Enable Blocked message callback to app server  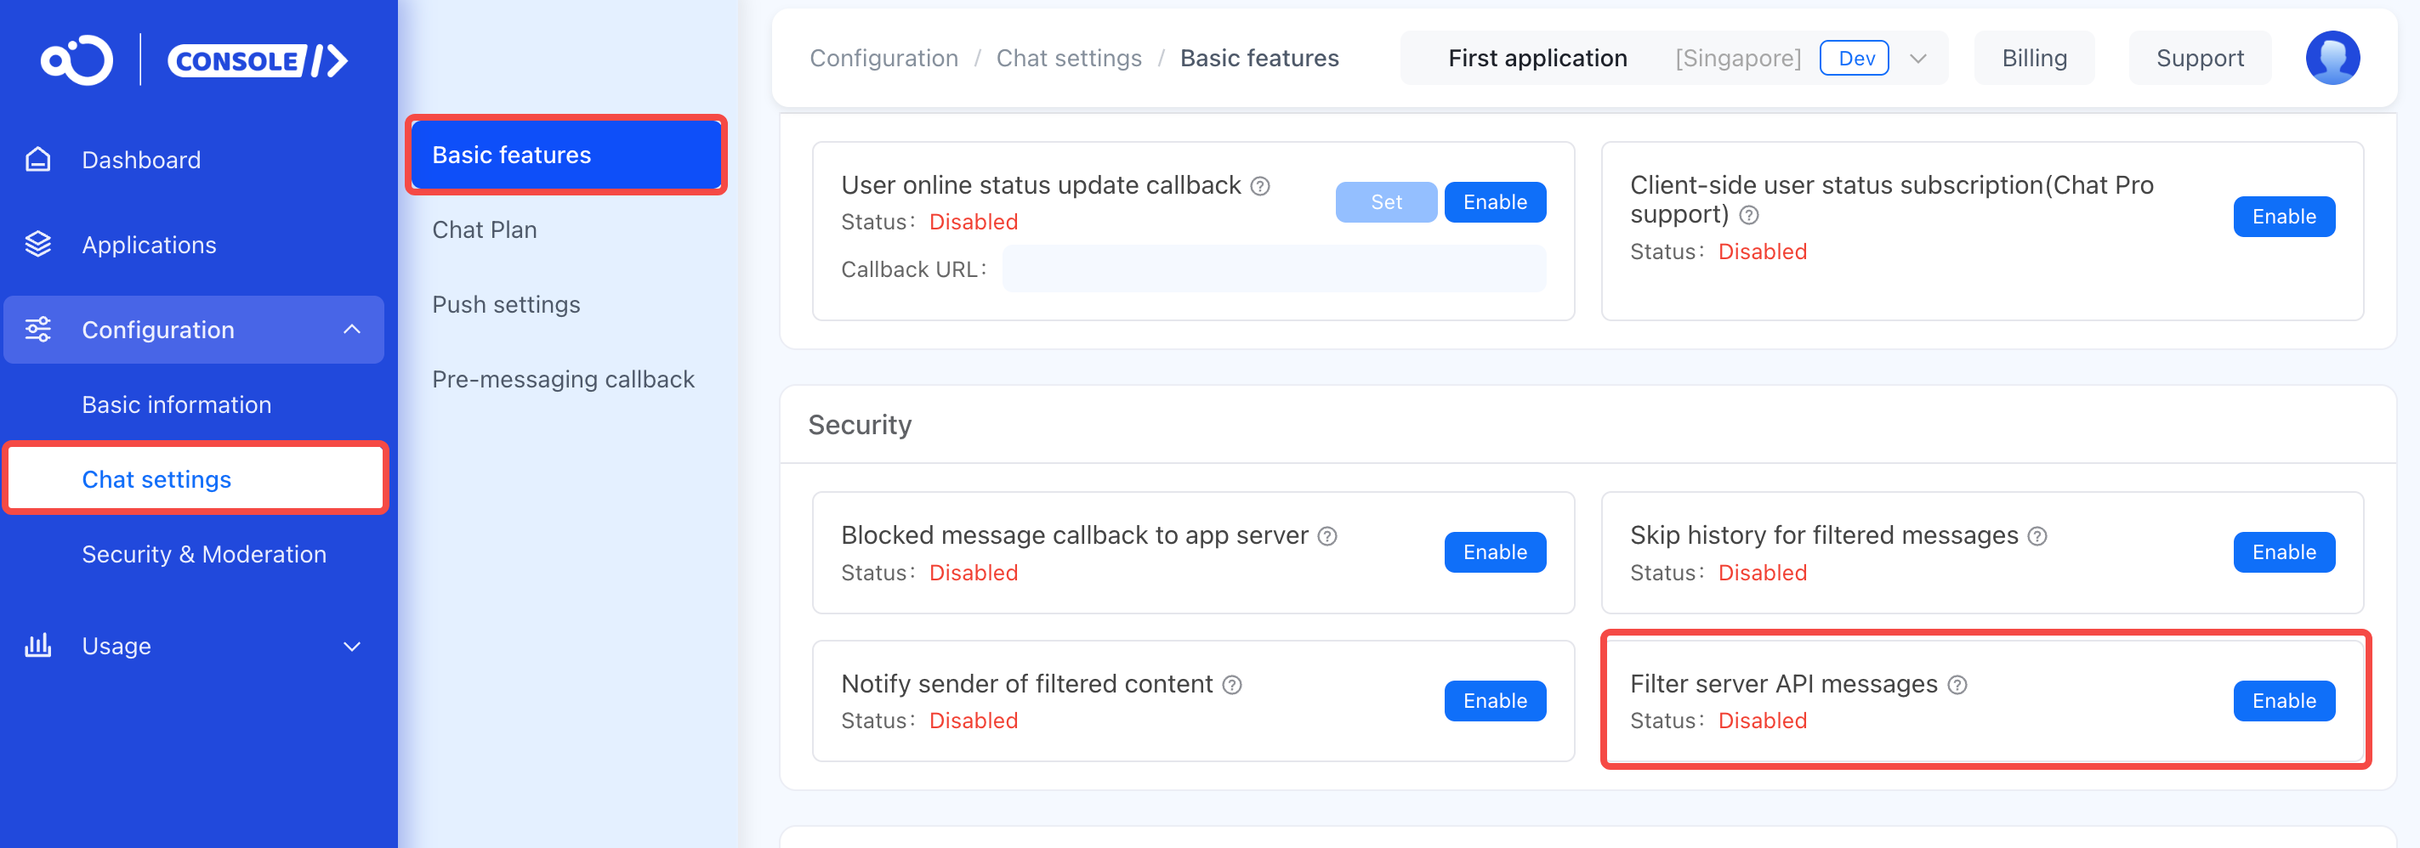coord(1494,552)
